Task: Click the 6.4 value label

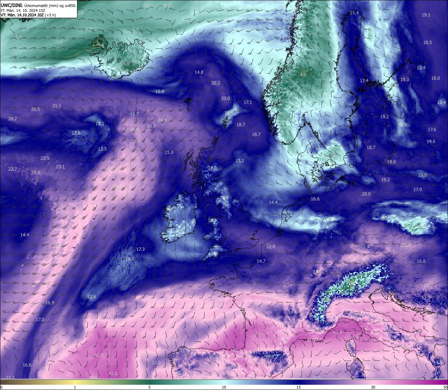Action: pyautogui.click(x=135, y=29)
